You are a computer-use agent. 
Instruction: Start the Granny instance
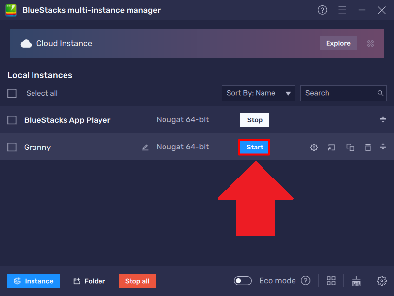point(254,147)
